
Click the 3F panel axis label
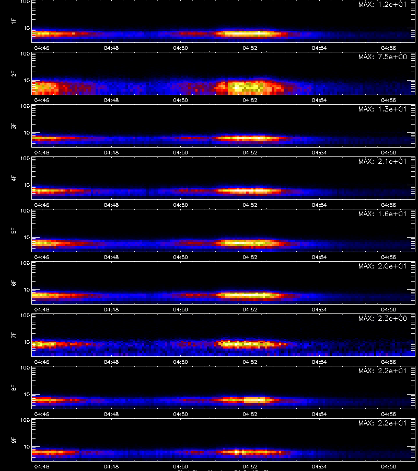pyautogui.click(x=14, y=126)
